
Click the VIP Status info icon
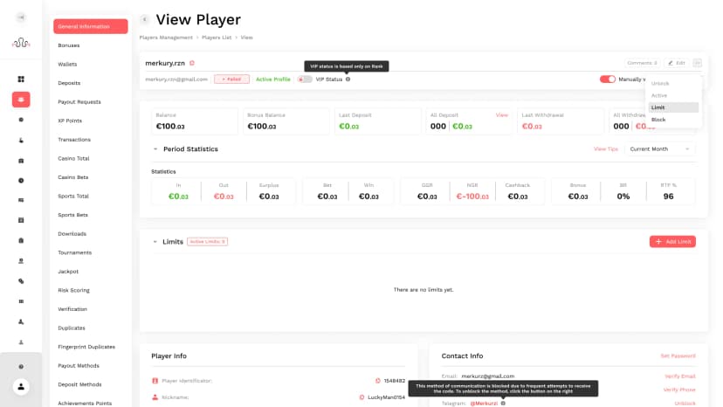click(348, 79)
